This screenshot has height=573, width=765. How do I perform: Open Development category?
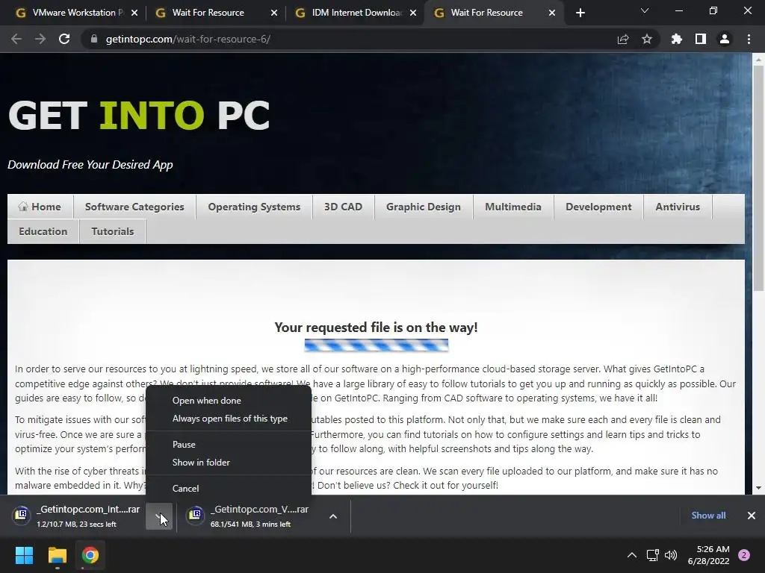click(x=598, y=207)
